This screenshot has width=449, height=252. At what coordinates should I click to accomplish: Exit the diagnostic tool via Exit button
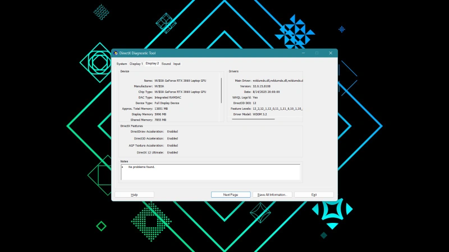314,195
